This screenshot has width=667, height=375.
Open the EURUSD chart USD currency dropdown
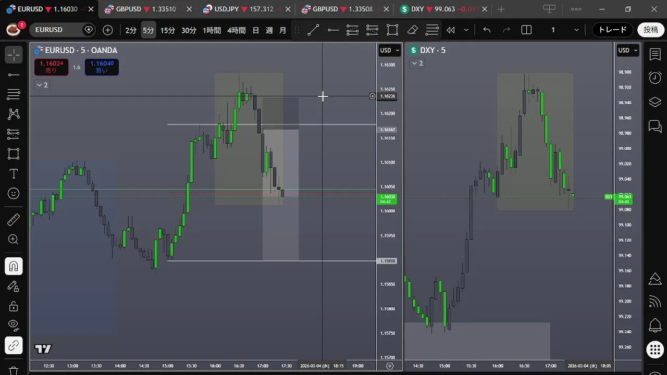coord(389,51)
